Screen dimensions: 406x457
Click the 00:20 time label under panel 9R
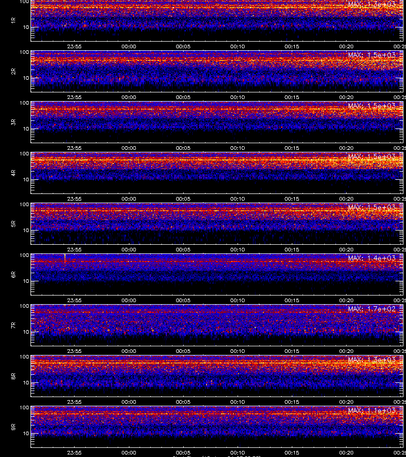click(346, 452)
